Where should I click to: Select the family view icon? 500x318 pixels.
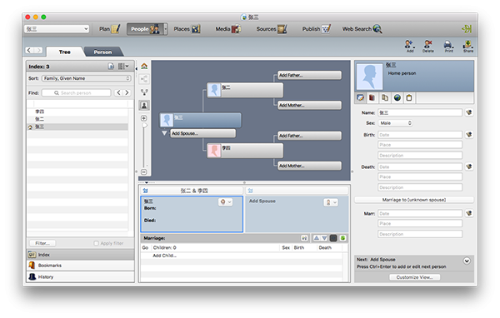(144, 92)
